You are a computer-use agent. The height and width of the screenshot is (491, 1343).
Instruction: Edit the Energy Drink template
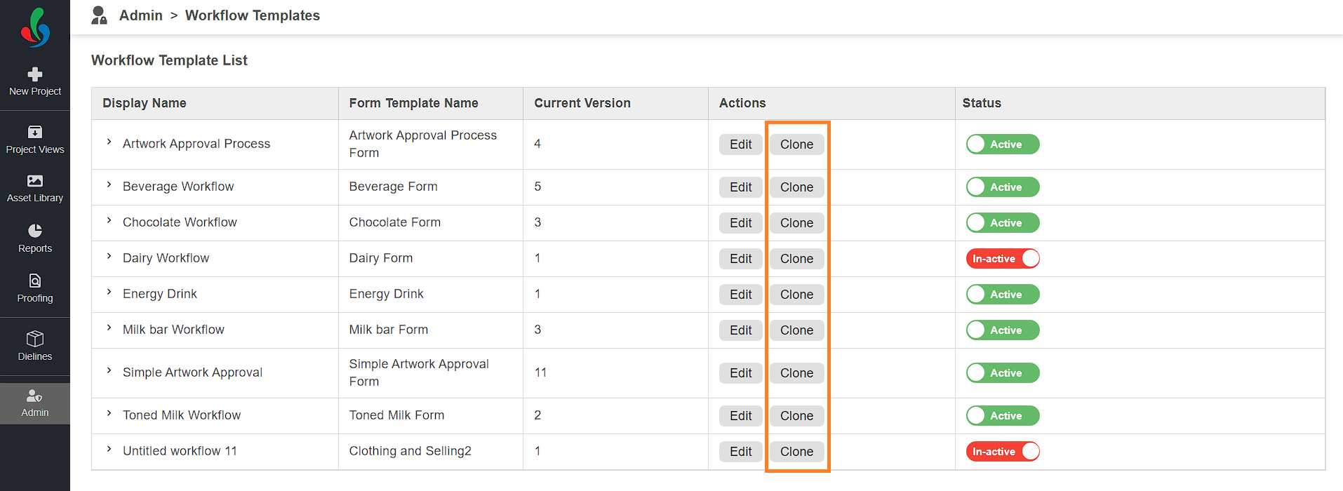[x=740, y=295]
